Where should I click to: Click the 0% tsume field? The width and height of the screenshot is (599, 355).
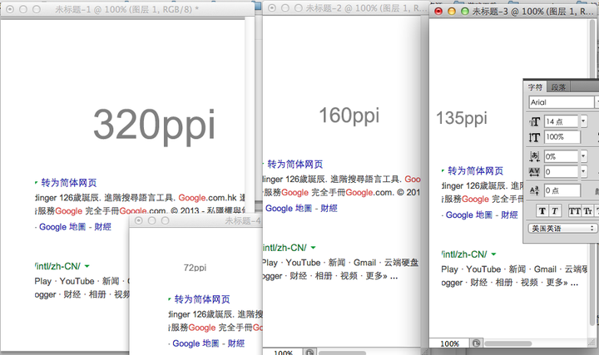(562, 156)
